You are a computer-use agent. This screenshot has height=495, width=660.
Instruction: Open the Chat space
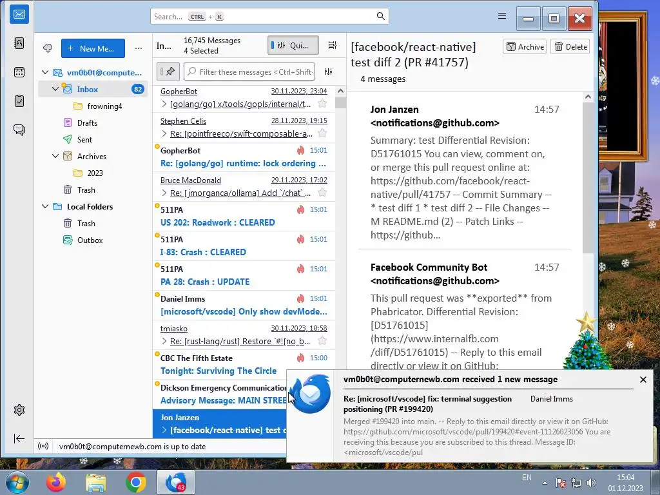[x=19, y=130]
